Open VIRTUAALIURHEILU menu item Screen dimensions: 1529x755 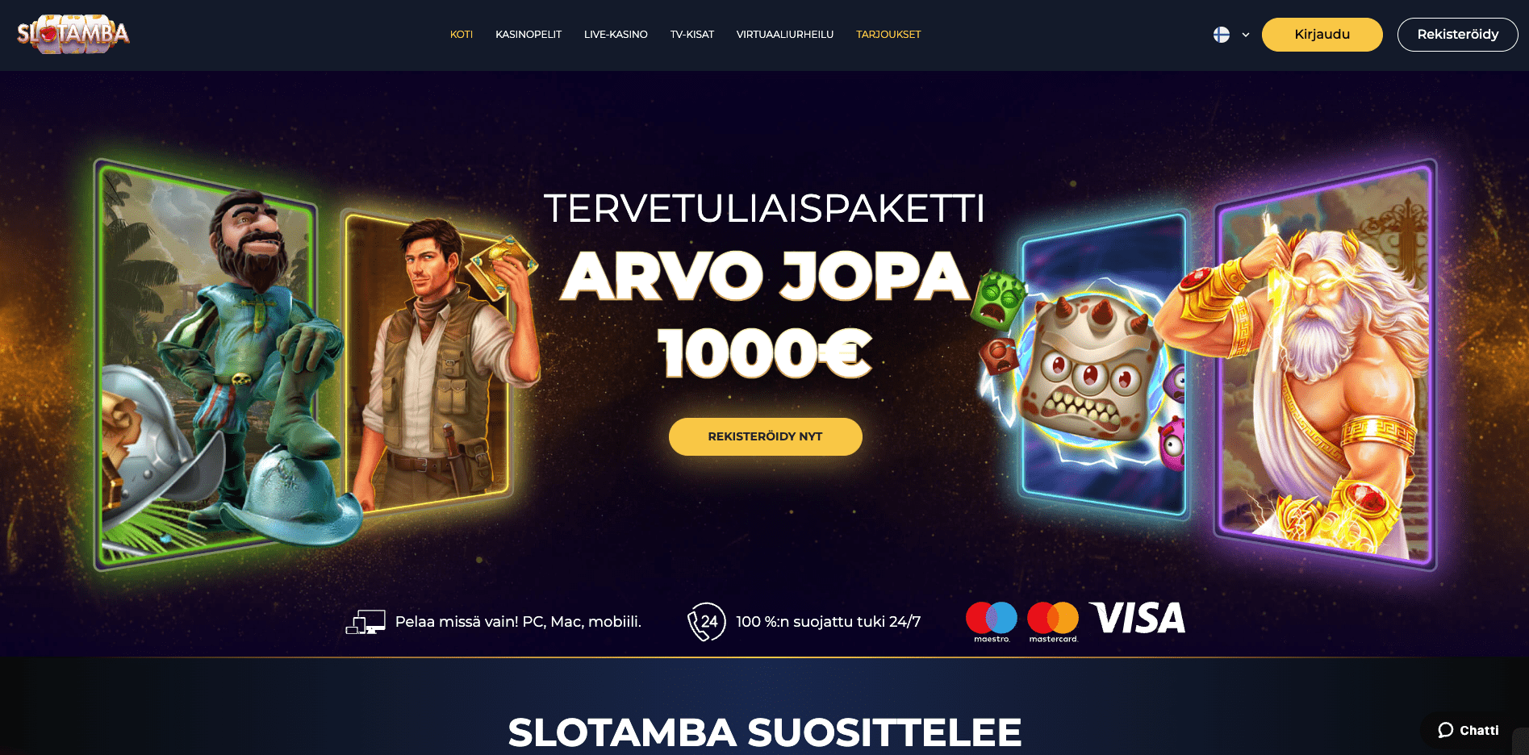point(785,35)
